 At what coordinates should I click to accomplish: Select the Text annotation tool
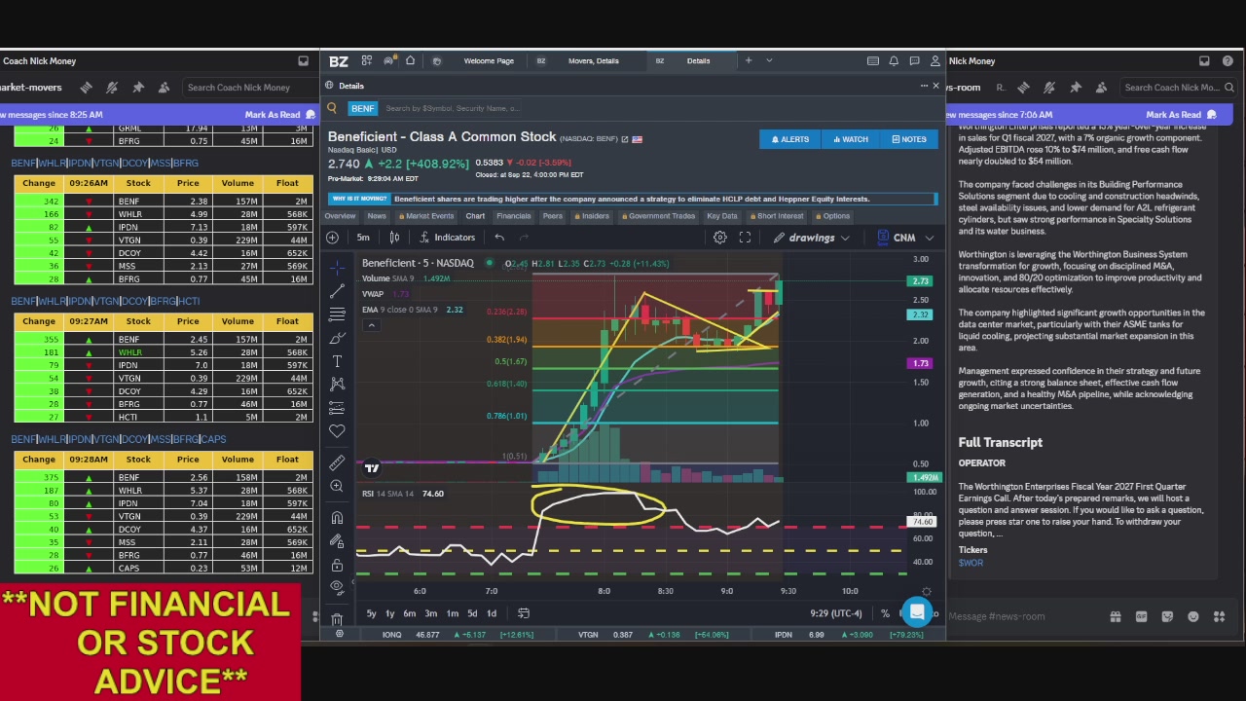point(337,361)
